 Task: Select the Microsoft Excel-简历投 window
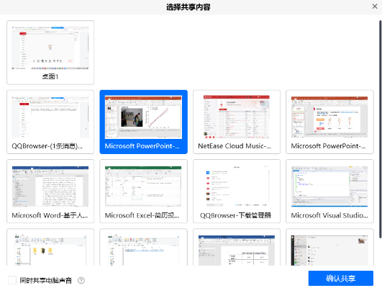143,192
